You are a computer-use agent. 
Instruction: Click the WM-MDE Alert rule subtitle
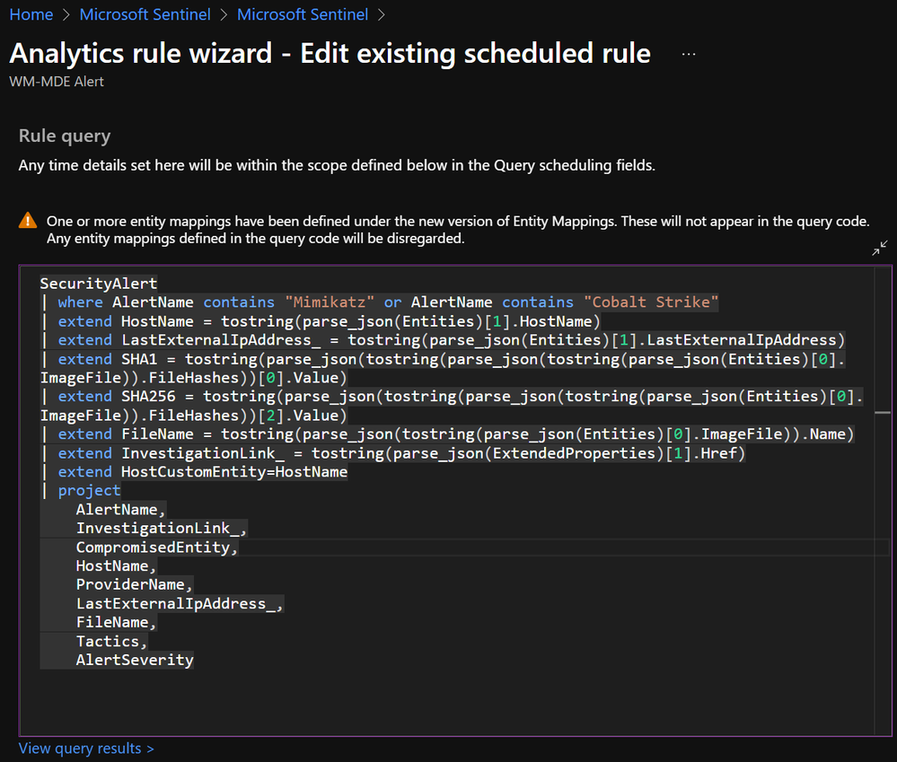[x=57, y=82]
